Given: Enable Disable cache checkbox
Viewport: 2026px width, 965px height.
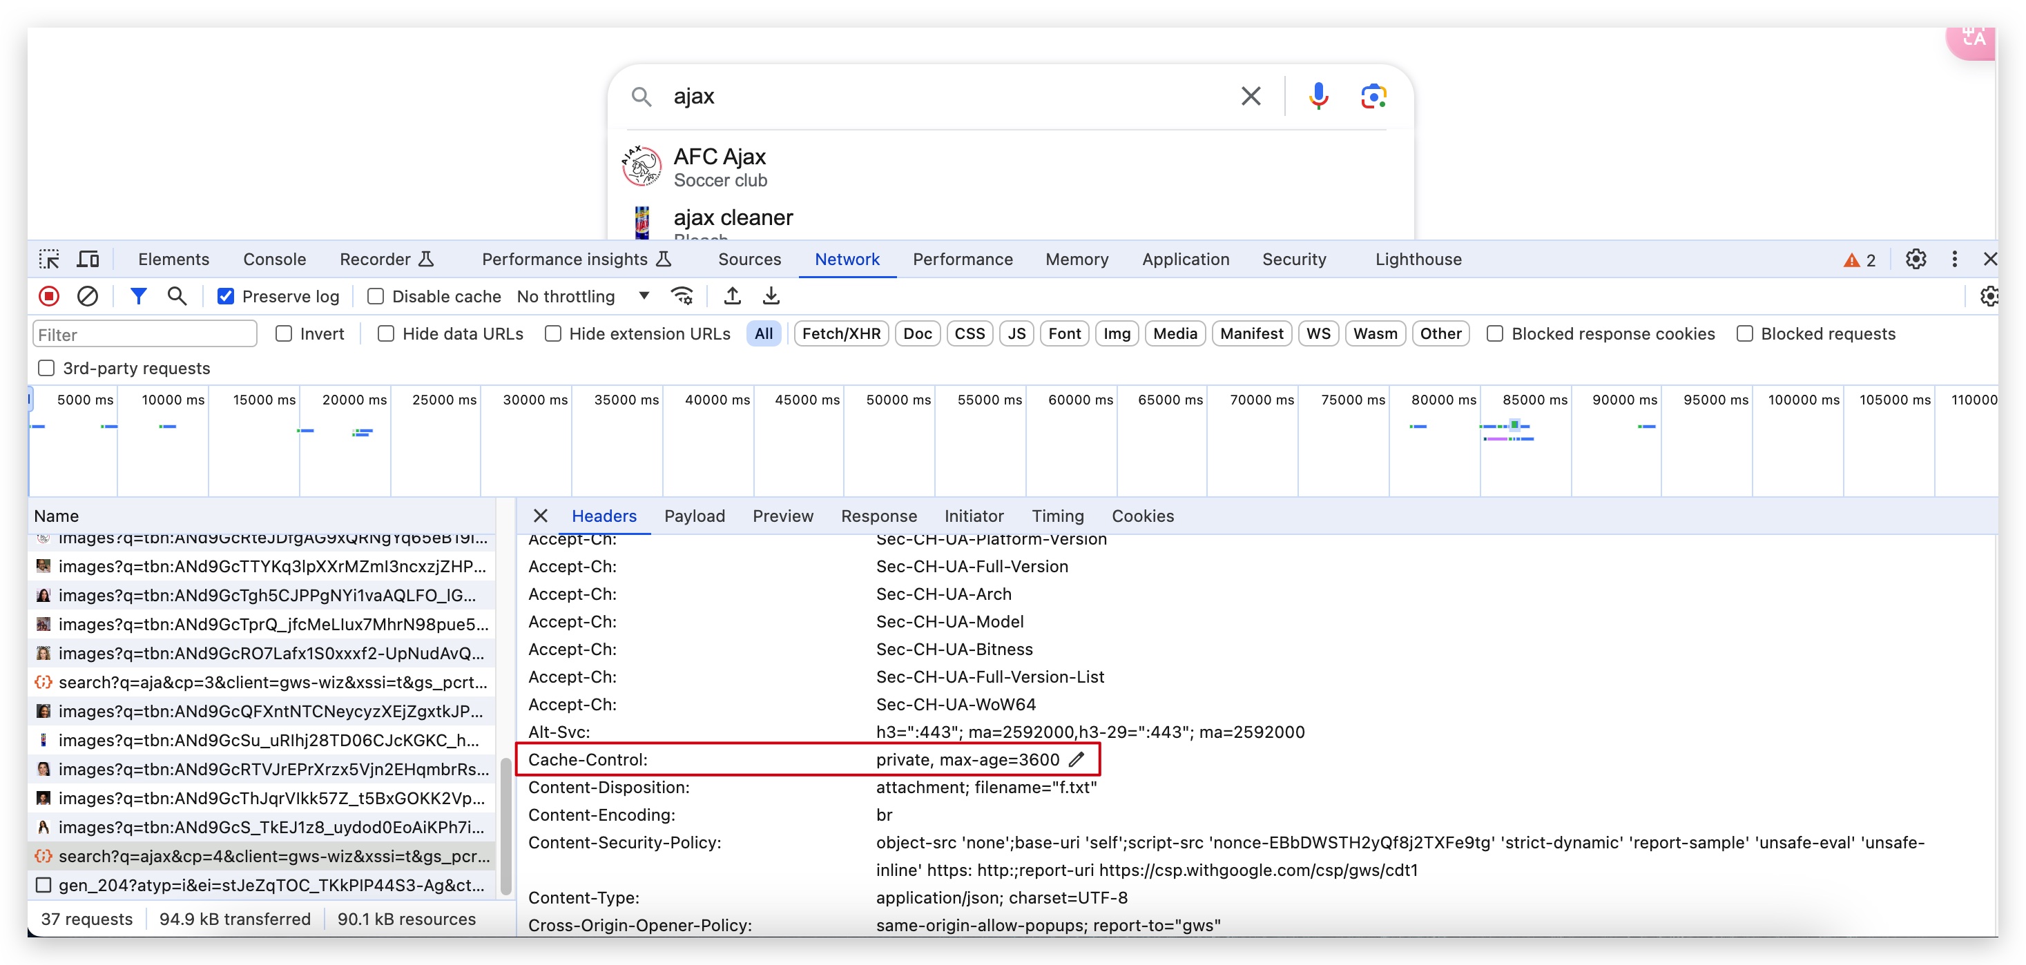Looking at the screenshot, I should [x=376, y=297].
